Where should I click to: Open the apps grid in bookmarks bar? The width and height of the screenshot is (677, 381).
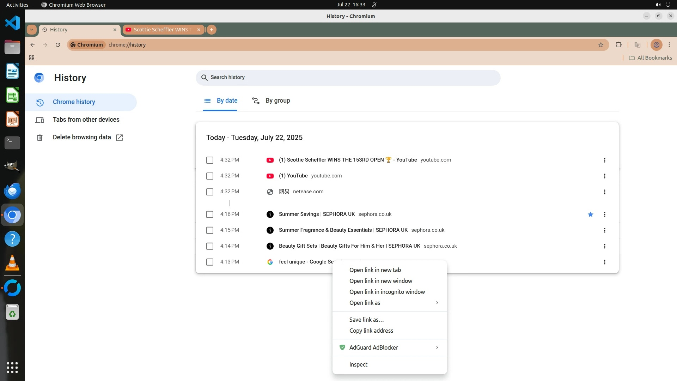pos(32,58)
